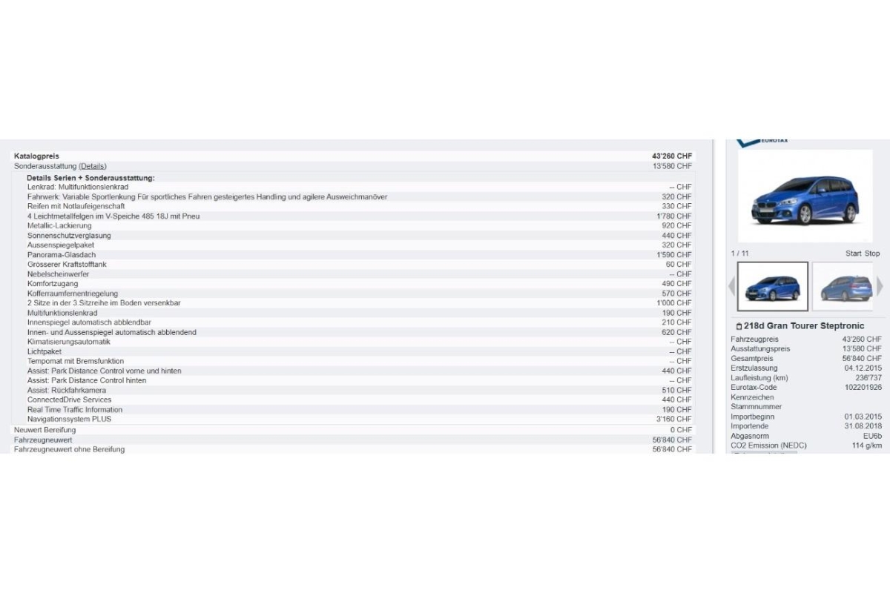Select the Panorama-Glasdach row

tap(353, 255)
